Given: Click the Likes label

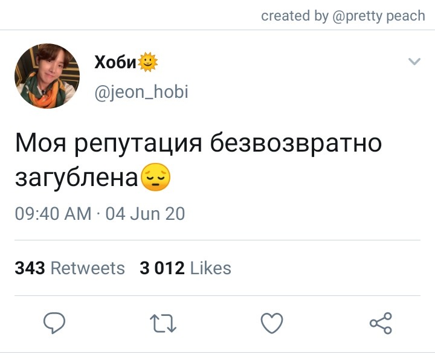Looking at the screenshot, I should tap(211, 268).
